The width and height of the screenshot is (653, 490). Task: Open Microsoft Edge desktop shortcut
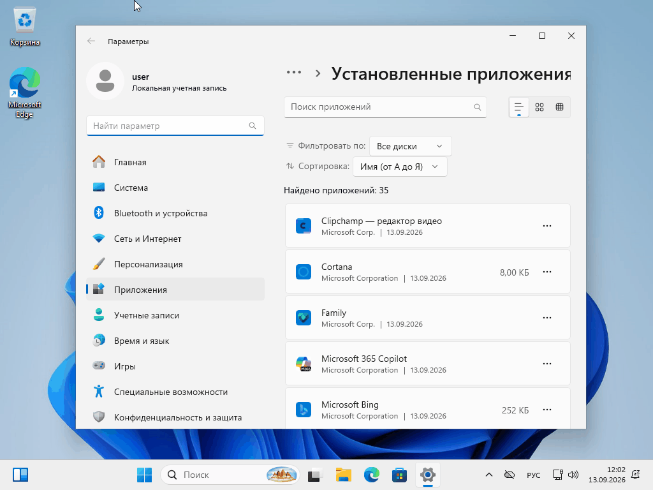coord(25,93)
